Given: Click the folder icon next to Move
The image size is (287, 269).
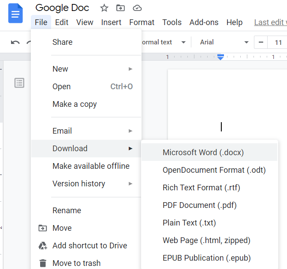Looking at the screenshot, I should [43, 228].
